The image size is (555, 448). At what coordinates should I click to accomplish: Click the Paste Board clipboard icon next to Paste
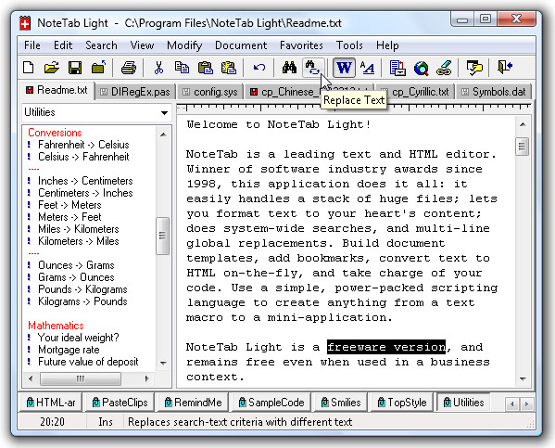tap(229, 67)
